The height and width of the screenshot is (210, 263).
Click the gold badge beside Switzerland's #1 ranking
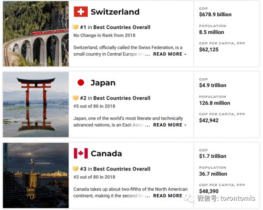75,27
